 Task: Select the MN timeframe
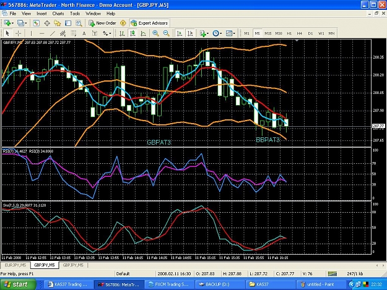tap(331, 33)
